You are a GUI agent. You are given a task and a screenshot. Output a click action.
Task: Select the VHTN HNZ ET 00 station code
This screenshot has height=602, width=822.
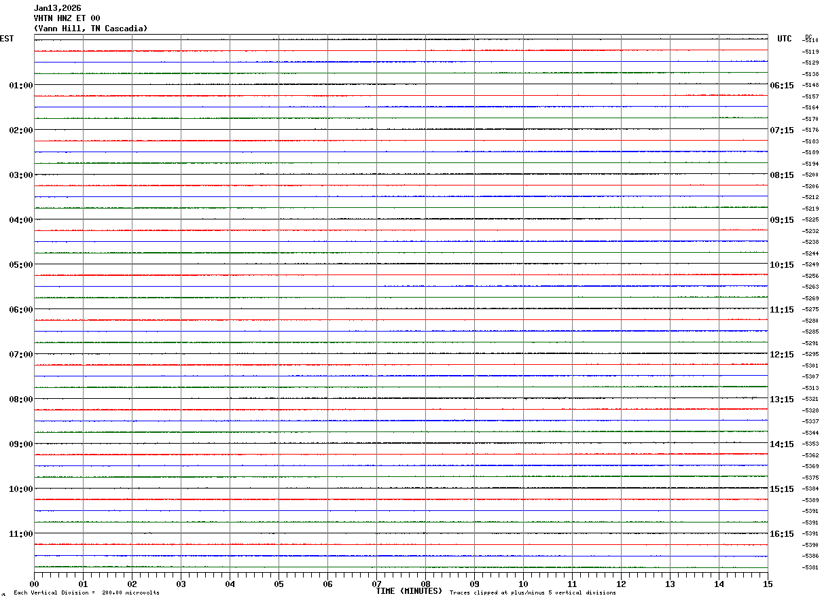click(67, 18)
